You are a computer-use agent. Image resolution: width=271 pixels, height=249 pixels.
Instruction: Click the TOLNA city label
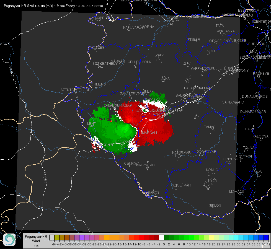point(249,148)
